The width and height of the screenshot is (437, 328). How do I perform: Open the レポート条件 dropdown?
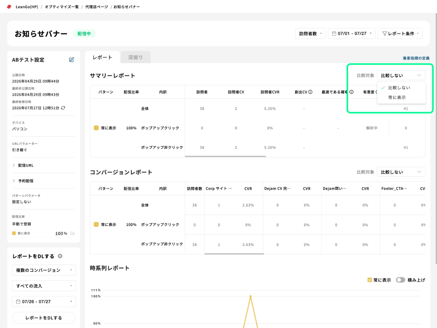400,34
